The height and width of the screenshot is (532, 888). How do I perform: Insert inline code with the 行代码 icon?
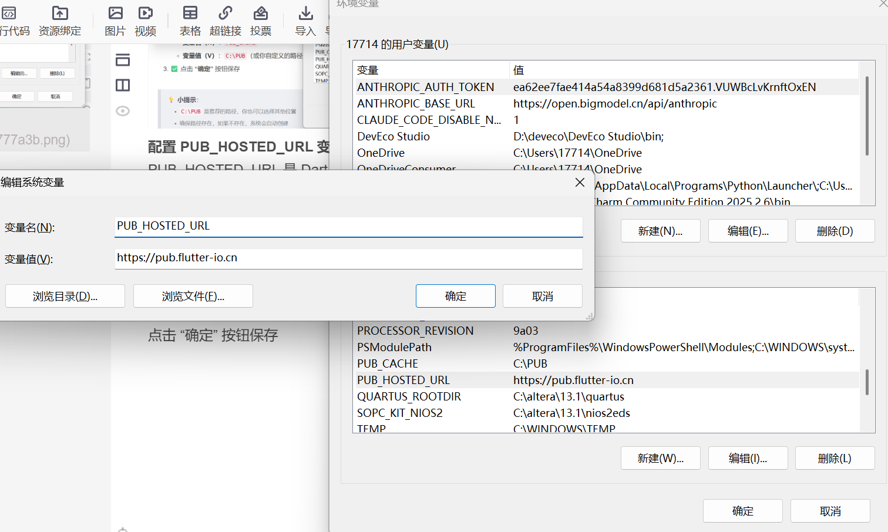pos(13,21)
